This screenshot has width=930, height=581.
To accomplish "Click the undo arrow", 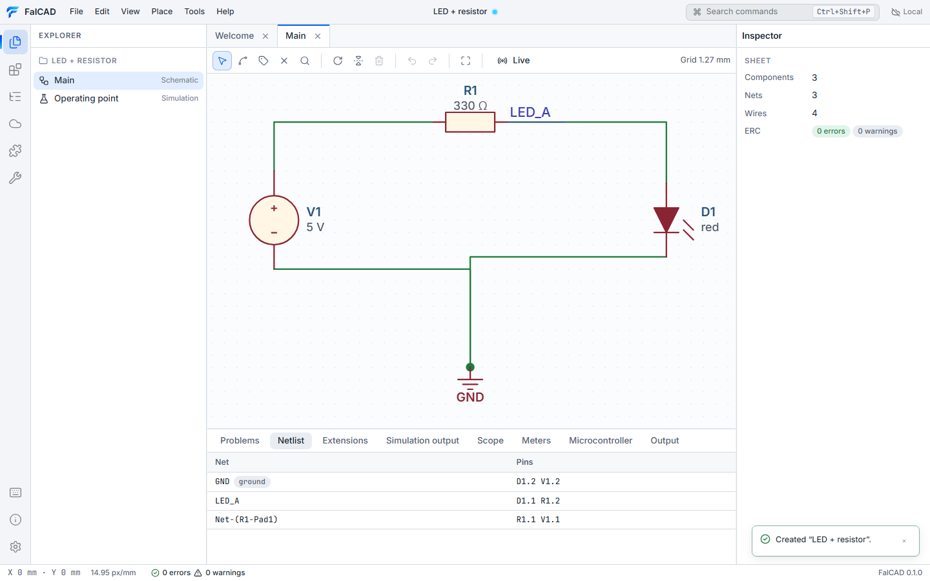I will tap(412, 61).
